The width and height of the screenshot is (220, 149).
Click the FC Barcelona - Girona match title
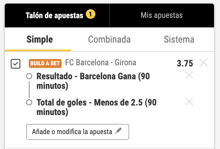coord(100,63)
